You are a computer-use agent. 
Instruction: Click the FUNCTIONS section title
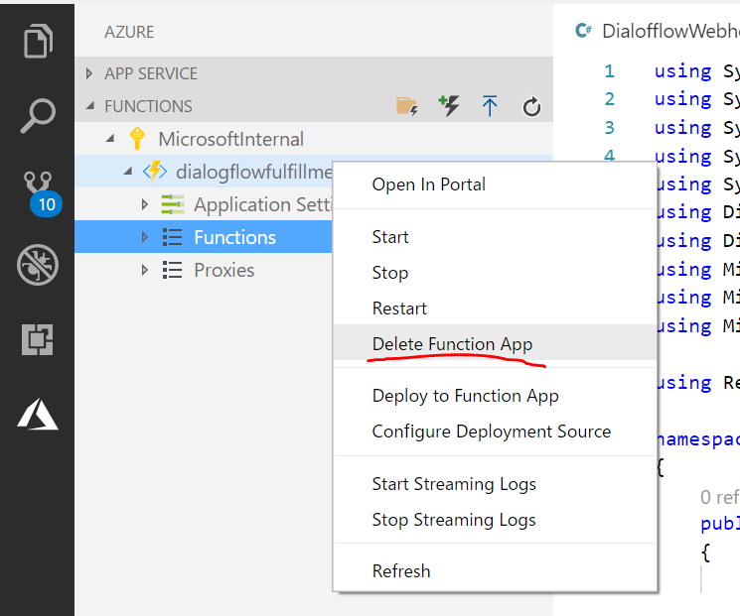pyautogui.click(x=148, y=106)
